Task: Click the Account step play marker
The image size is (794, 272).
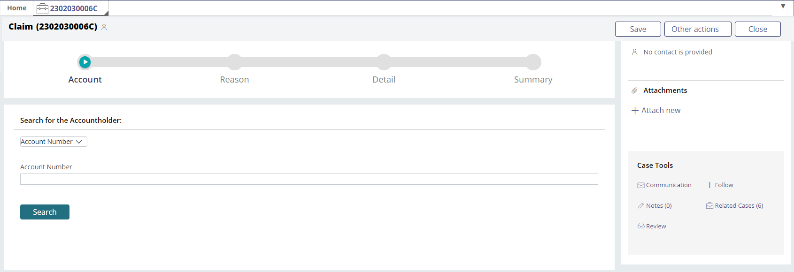Action: 85,62
